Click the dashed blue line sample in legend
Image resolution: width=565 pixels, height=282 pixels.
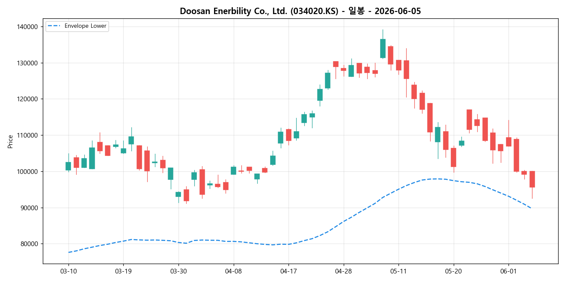pos(54,26)
